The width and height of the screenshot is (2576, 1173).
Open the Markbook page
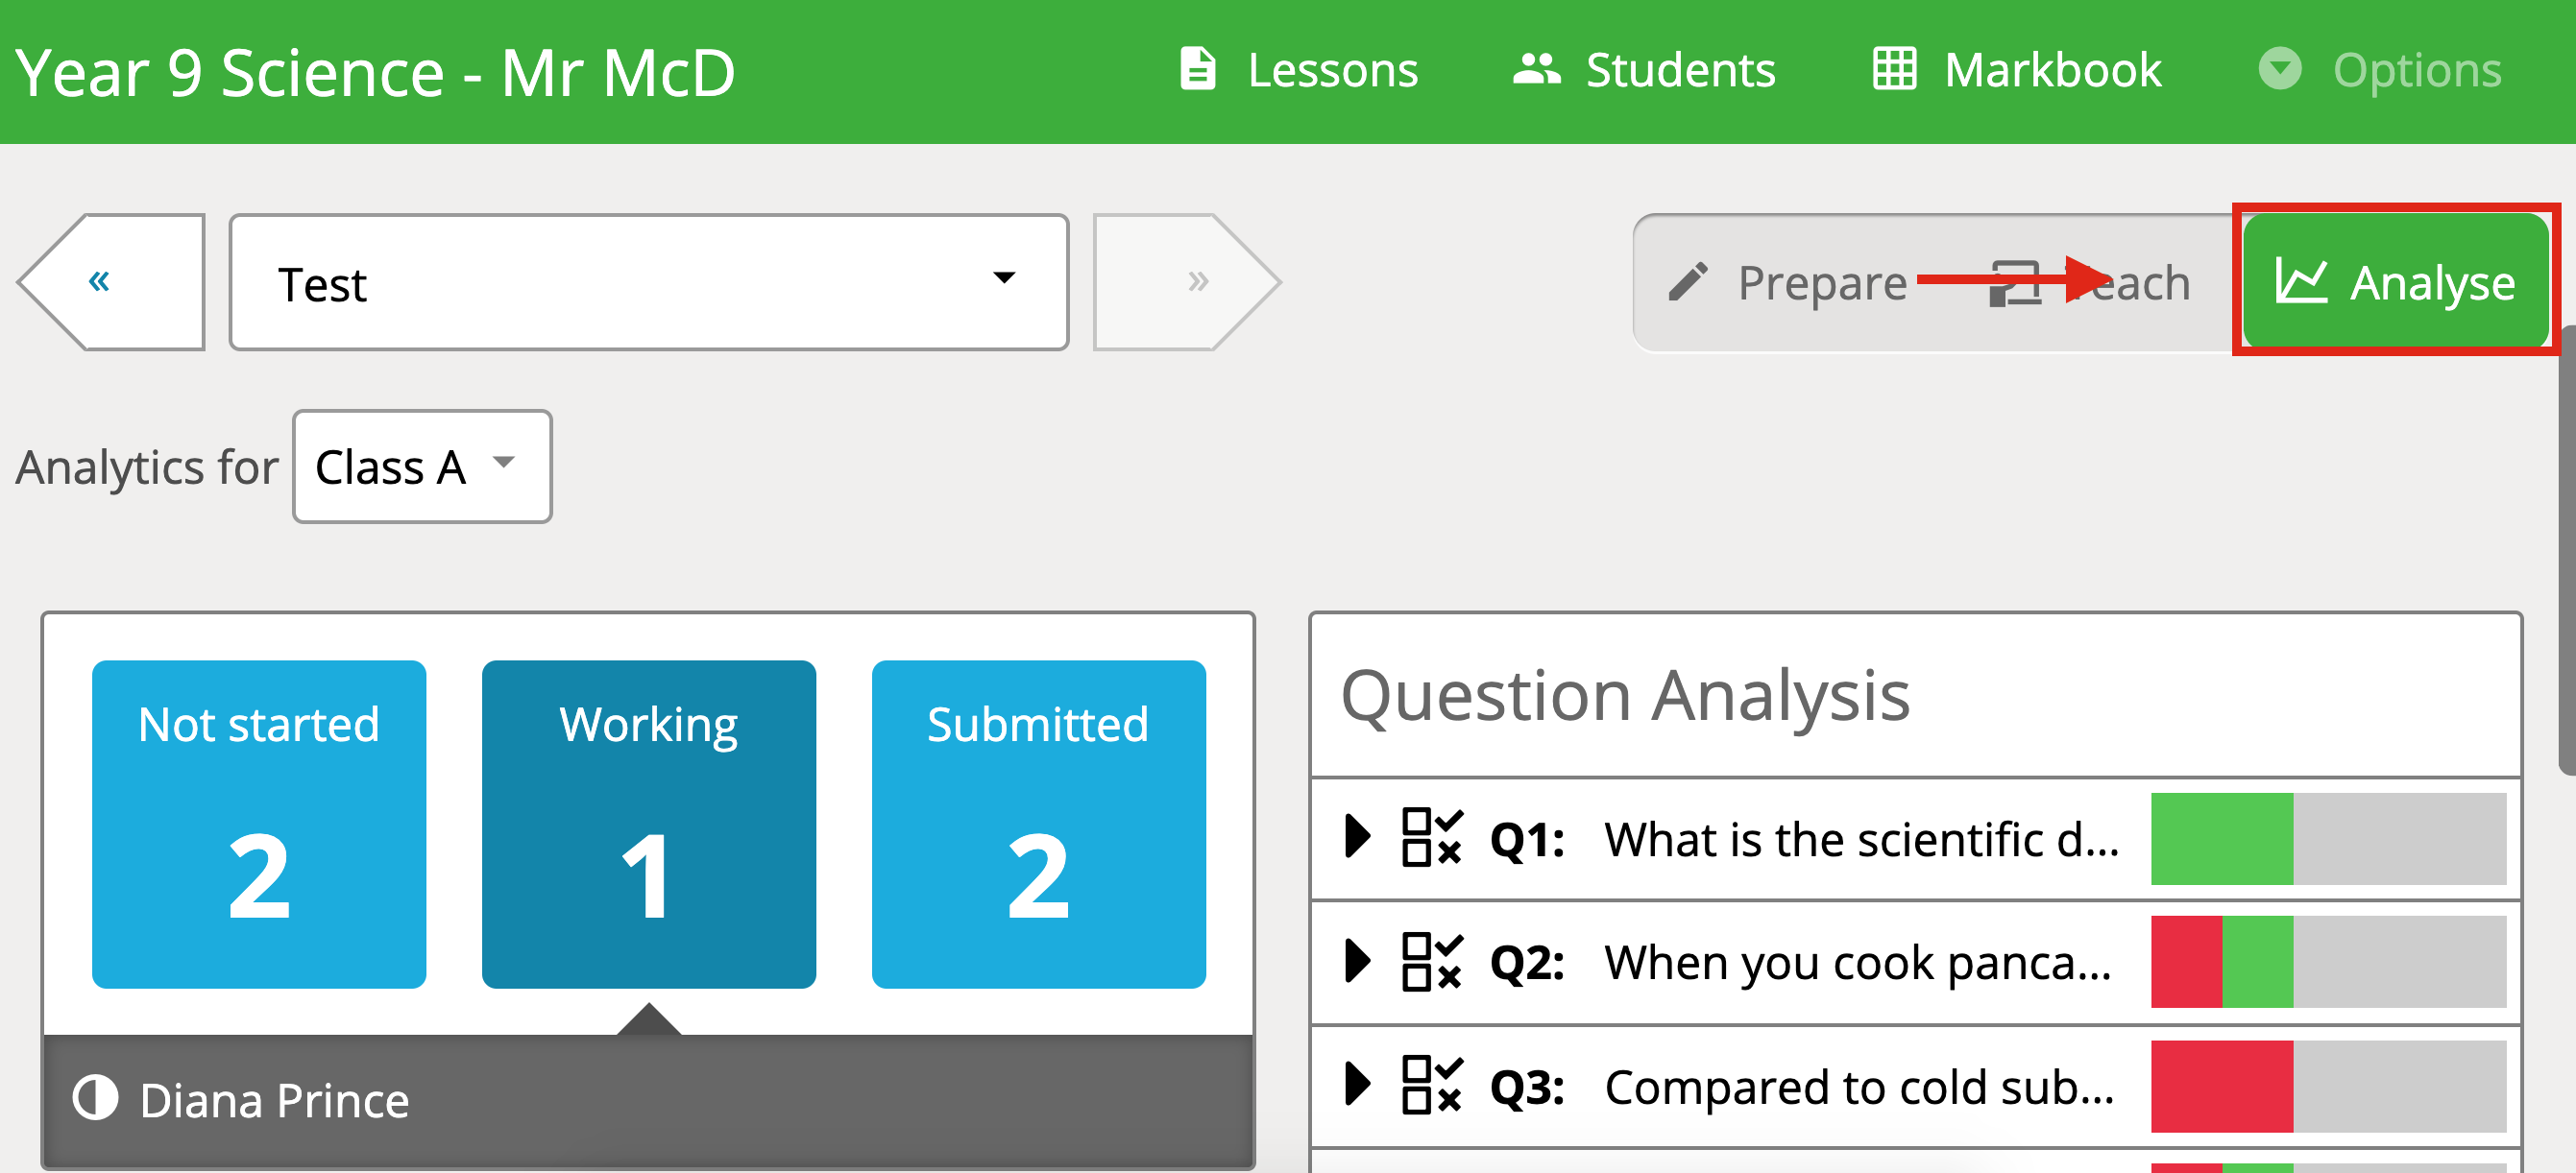point(2017,70)
